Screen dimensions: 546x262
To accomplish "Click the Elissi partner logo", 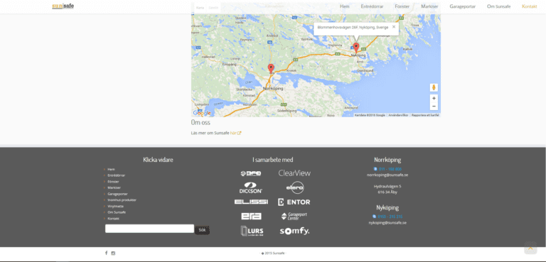I will tap(251, 202).
